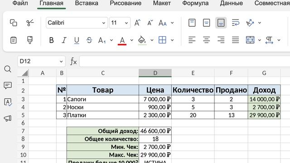Select Общее количество value 18
The height and width of the screenshot is (163, 290).
coord(155,139)
